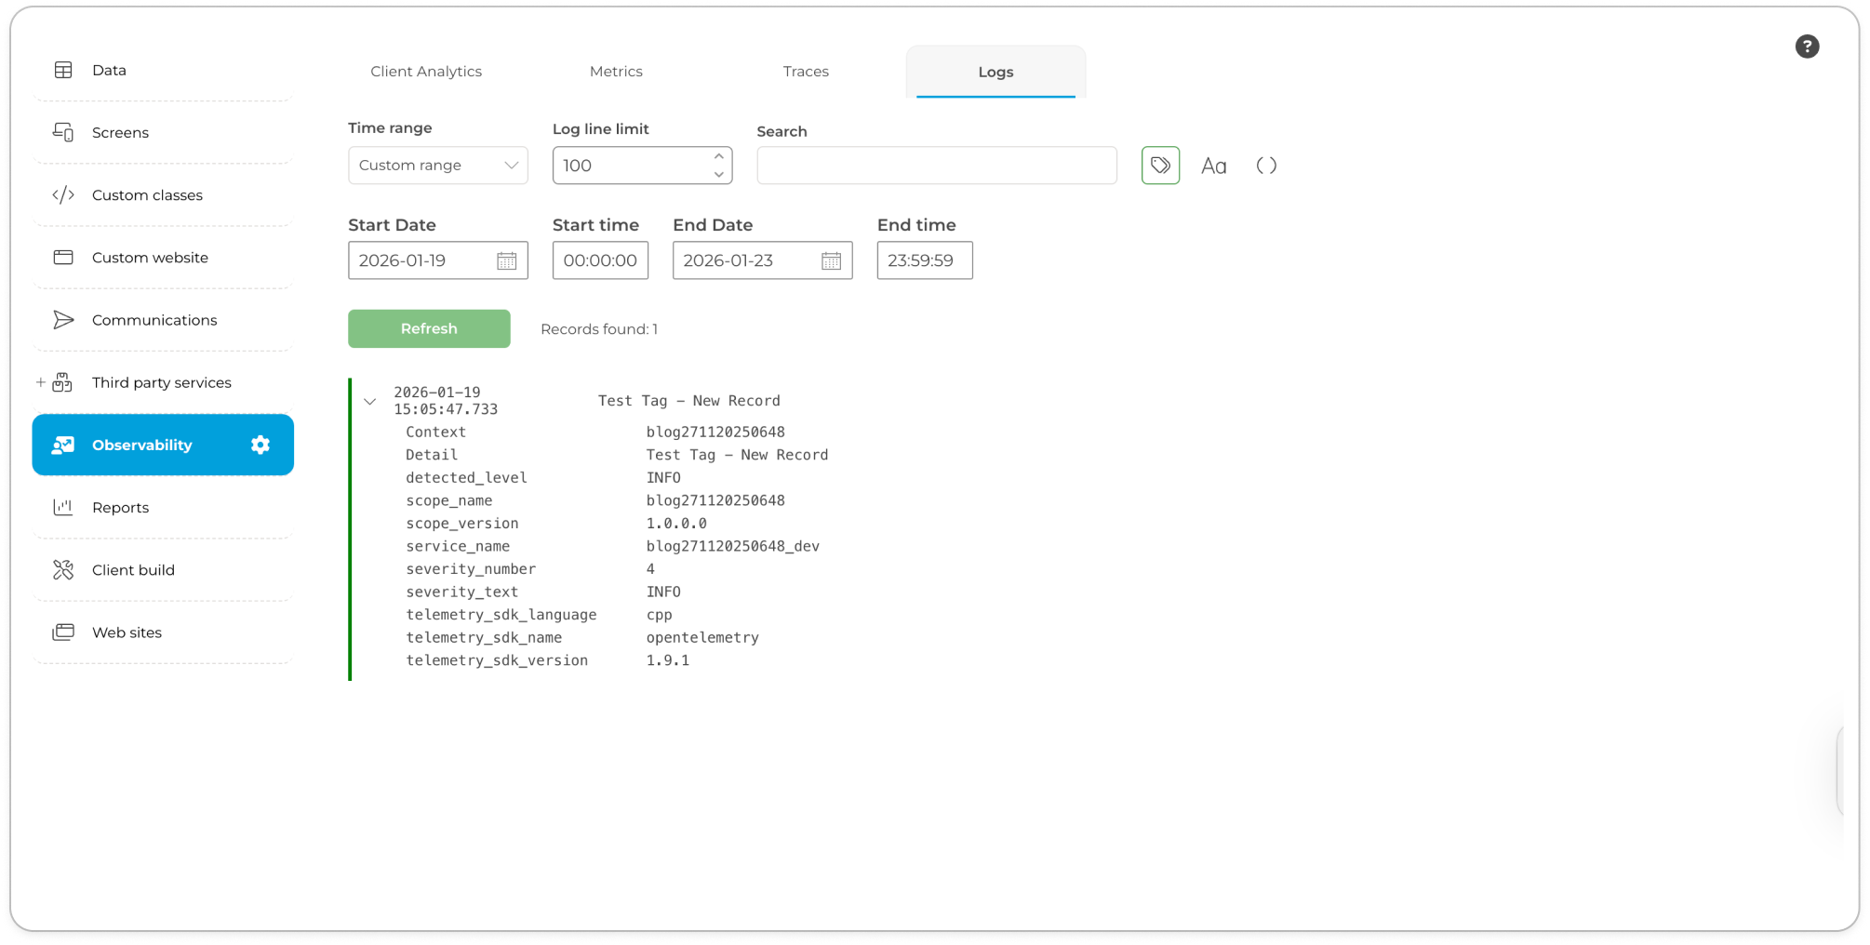1870x945 pixels.
Task: Click the Communications paper plane icon
Action: tap(63, 320)
